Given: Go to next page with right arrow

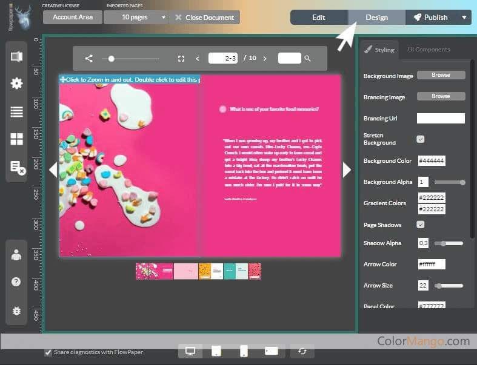Looking at the screenshot, I should 347,170.
